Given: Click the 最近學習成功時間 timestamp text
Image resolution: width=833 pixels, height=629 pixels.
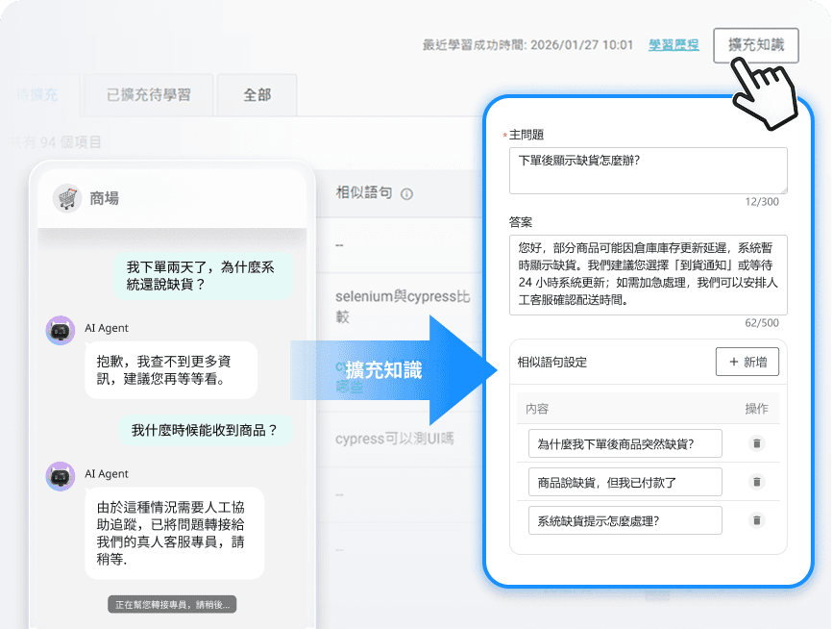Looking at the screenshot, I should coord(527,45).
